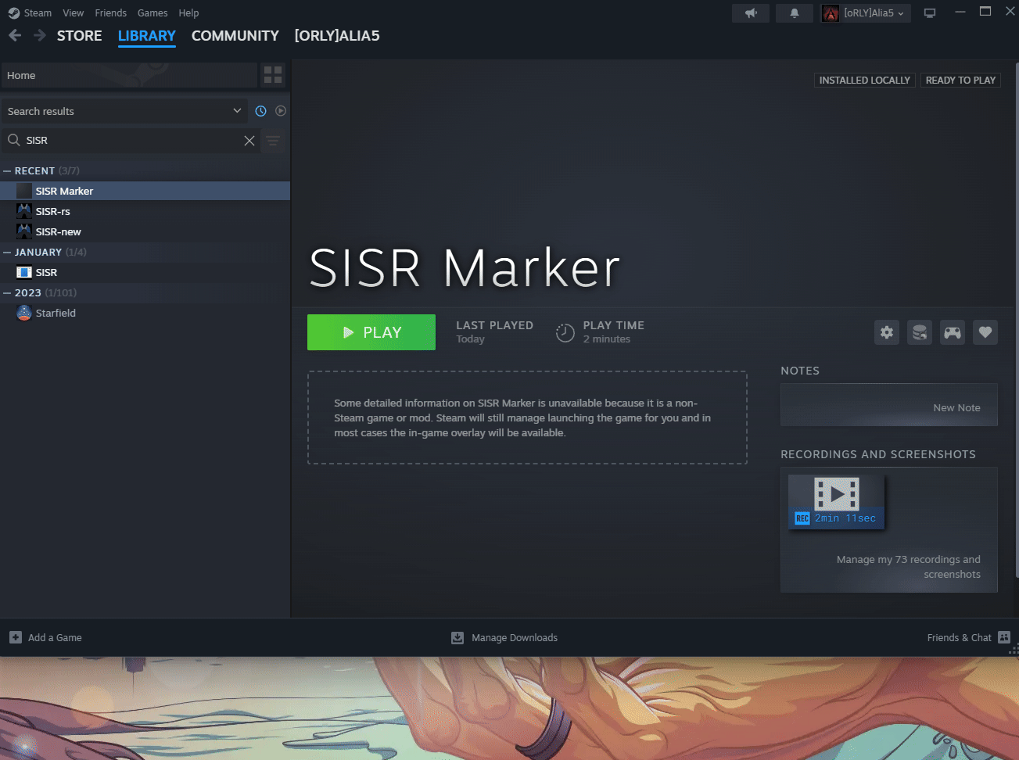Click LAST PLAYED Today text
Screen dimensions: 1019x760
(x=494, y=332)
